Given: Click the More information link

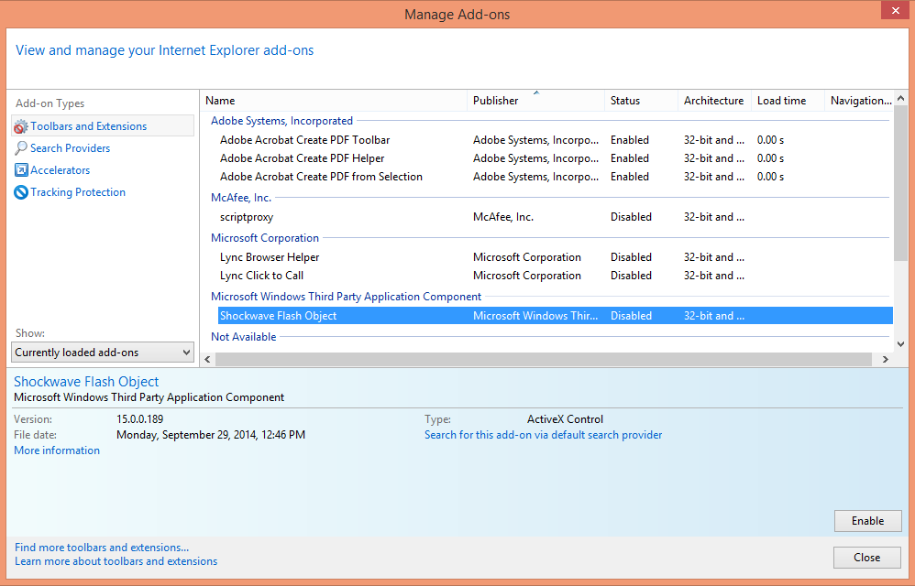Looking at the screenshot, I should 57,450.
